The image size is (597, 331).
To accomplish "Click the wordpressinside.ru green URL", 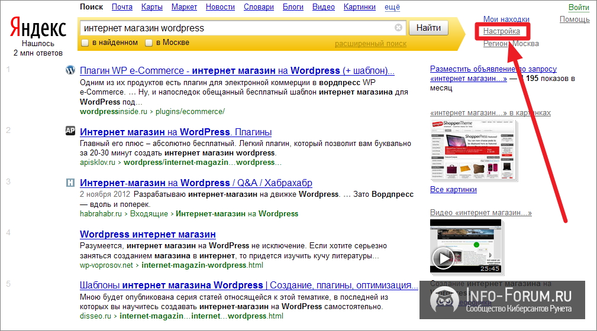I will tap(114, 112).
